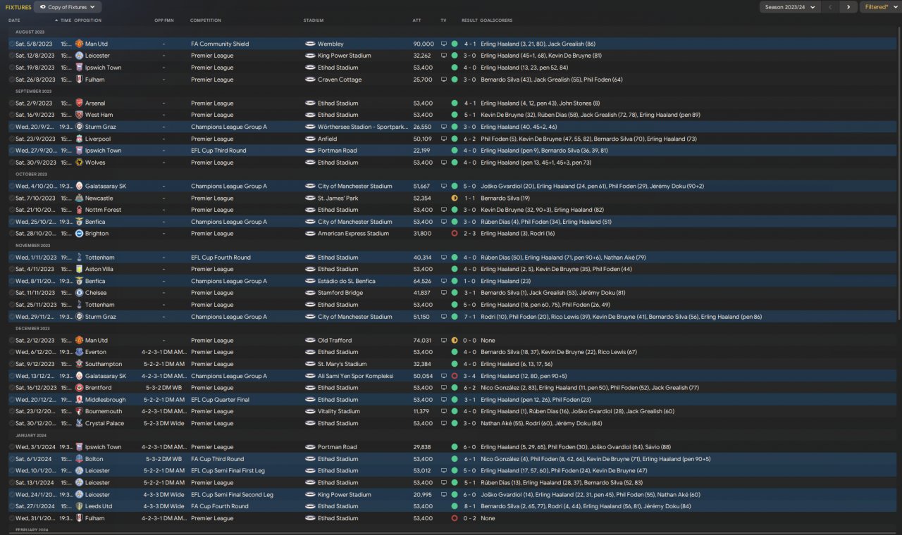Open the Filtered dropdown

880,7
